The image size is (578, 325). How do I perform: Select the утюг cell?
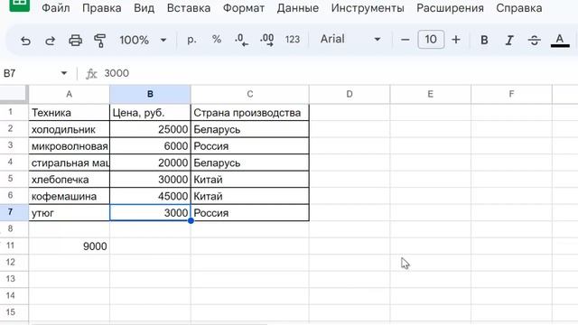69,213
